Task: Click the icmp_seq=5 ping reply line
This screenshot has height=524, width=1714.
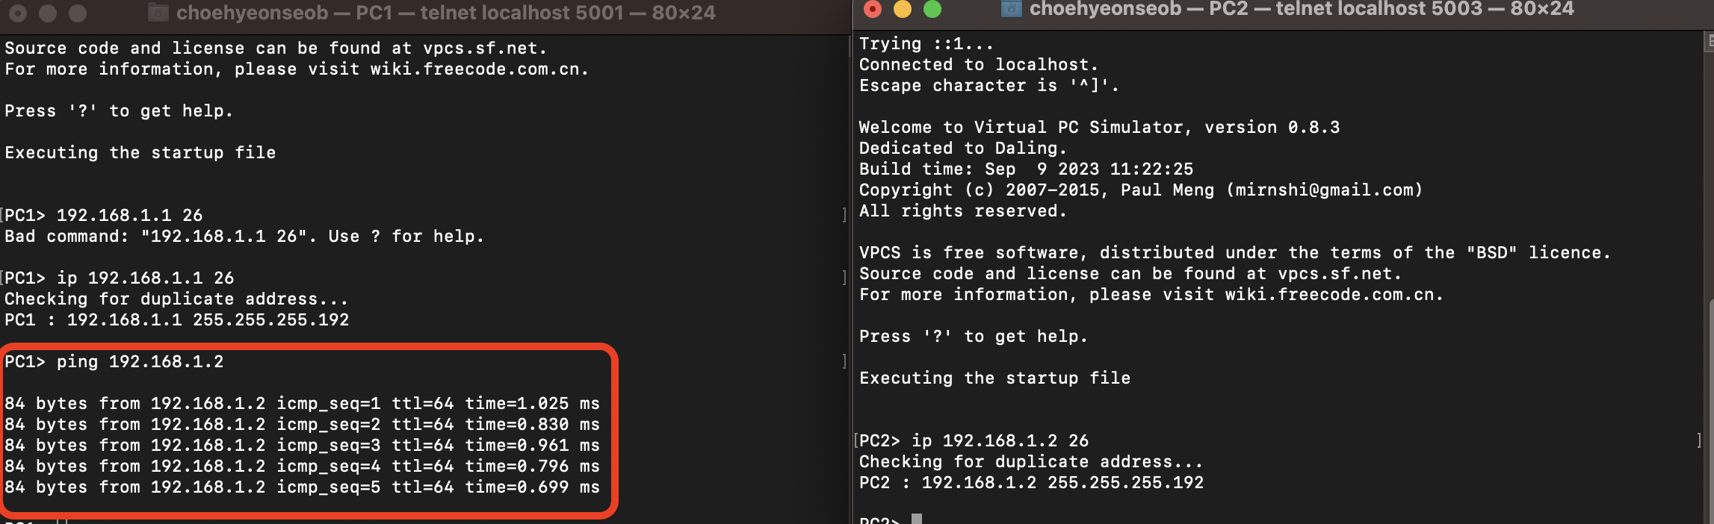Action: pos(302,487)
